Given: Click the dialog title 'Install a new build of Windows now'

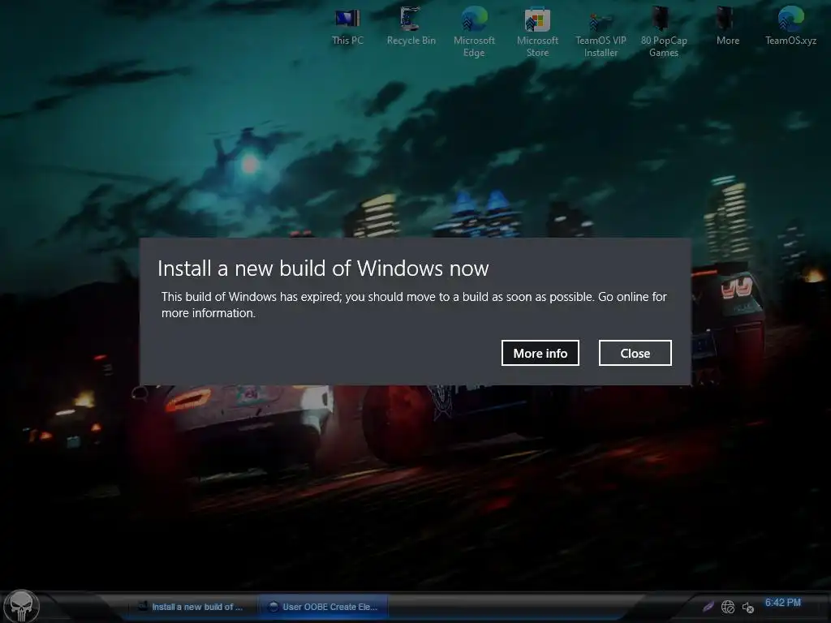Looking at the screenshot, I should pos(323,268).
